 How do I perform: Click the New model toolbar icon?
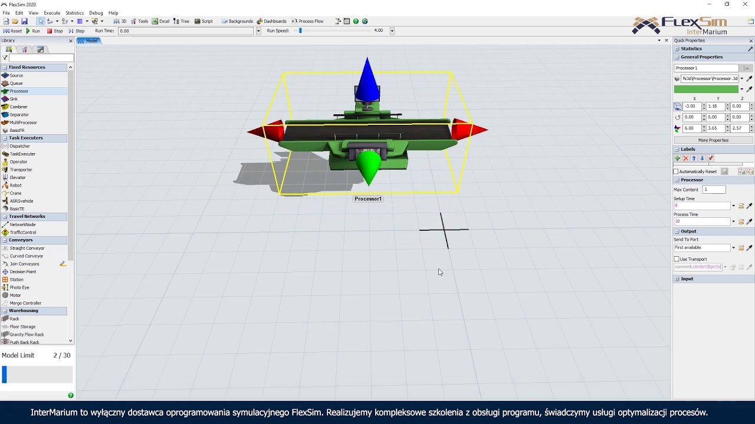[6, 21]
